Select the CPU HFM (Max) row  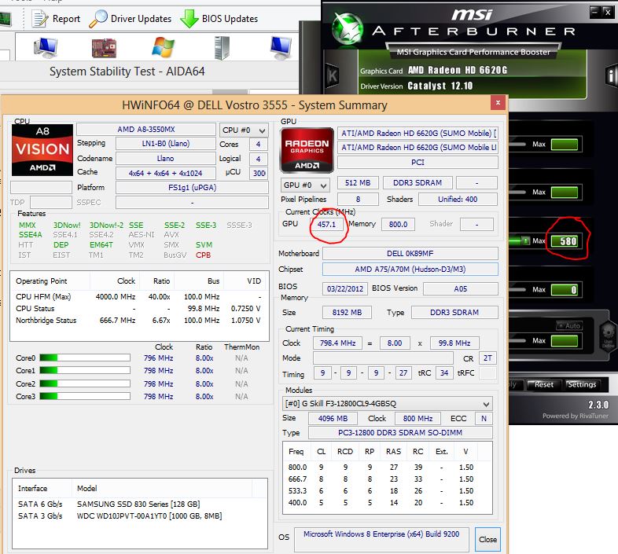139,297
